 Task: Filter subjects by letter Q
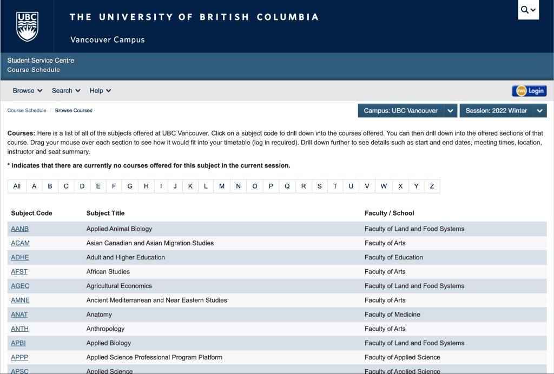(x=287, y=186)
